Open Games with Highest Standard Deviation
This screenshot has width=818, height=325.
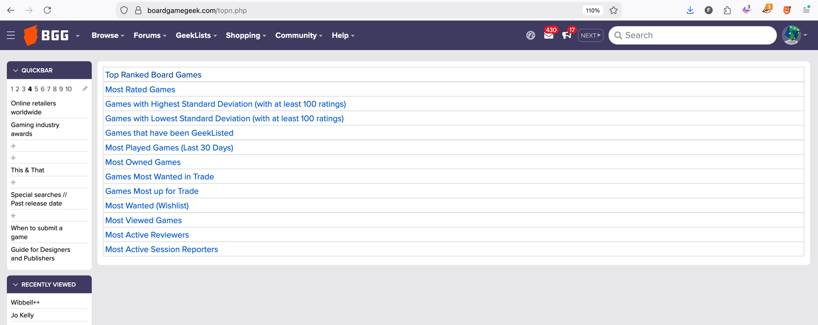225,104
